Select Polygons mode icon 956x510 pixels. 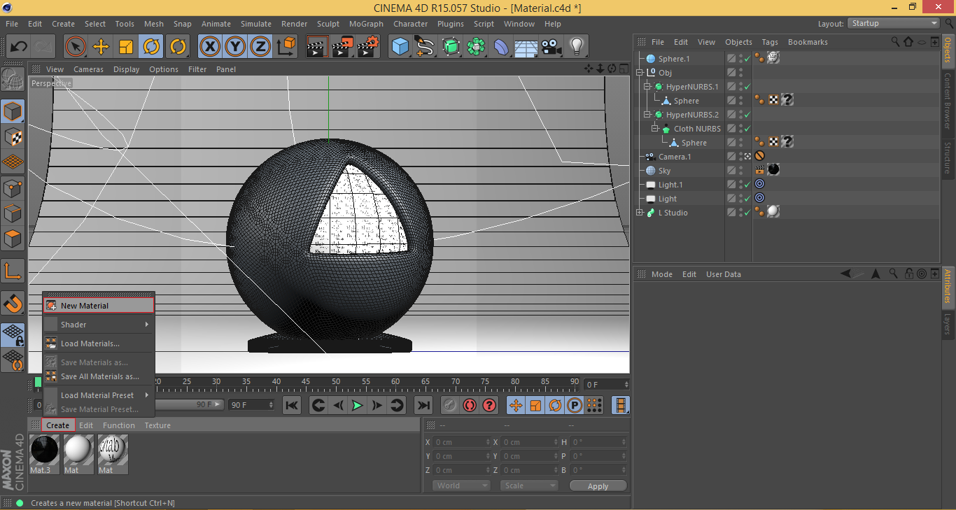point(13,239)
